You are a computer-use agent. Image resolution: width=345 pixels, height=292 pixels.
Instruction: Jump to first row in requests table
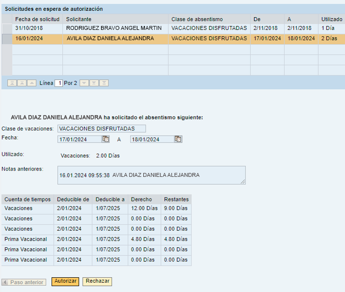point(12,83)
